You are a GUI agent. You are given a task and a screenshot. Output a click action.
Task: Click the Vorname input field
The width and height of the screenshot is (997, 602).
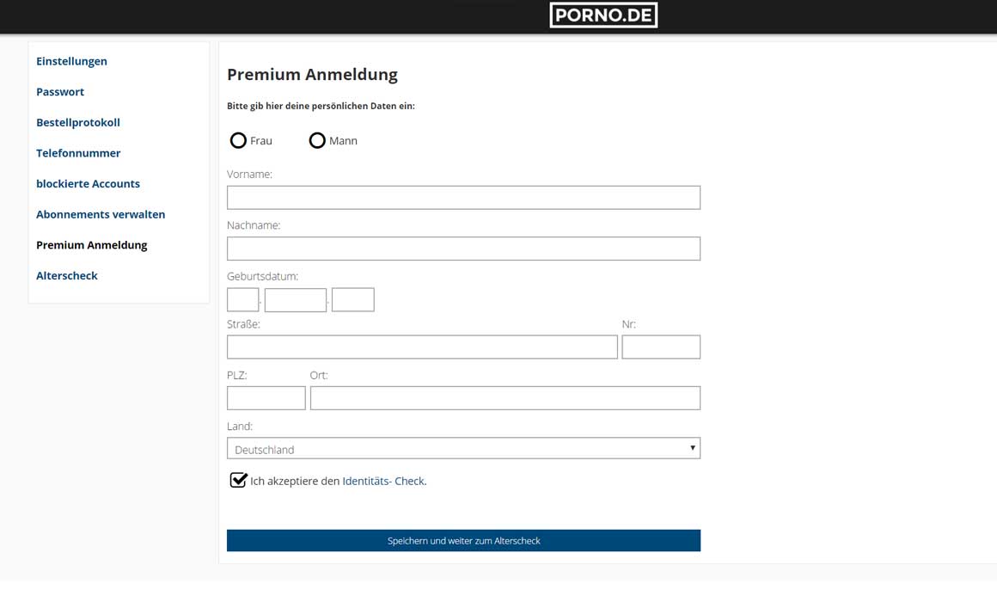pos(463,197)
